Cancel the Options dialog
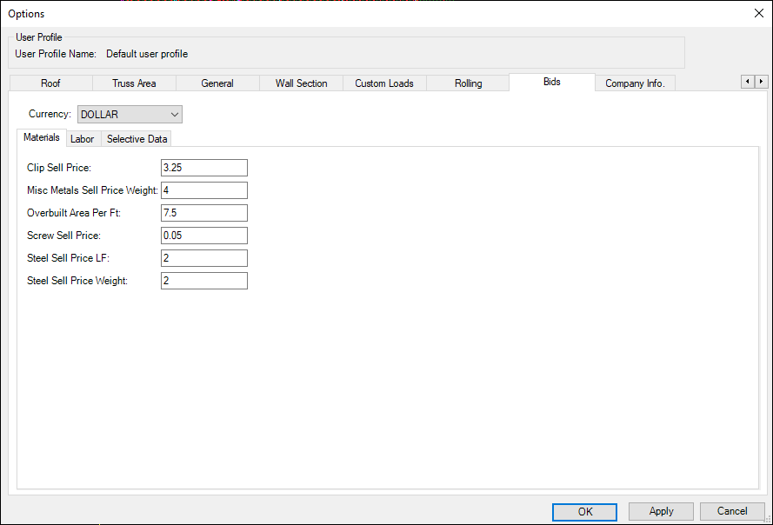 pos(732,512)
